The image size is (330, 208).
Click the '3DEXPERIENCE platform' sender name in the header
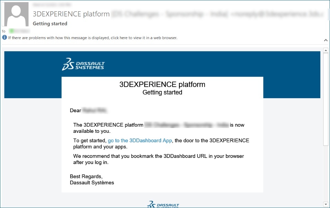click(x=71, y=14)
